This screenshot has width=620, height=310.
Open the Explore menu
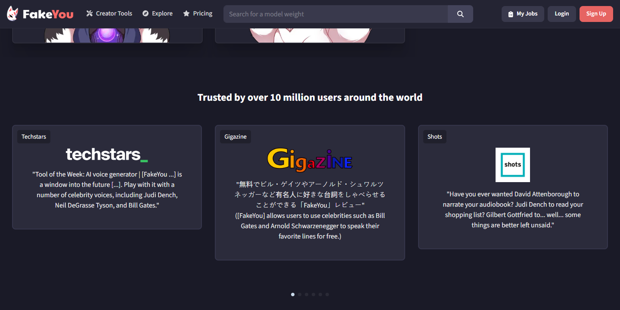[x=158, y=13]
